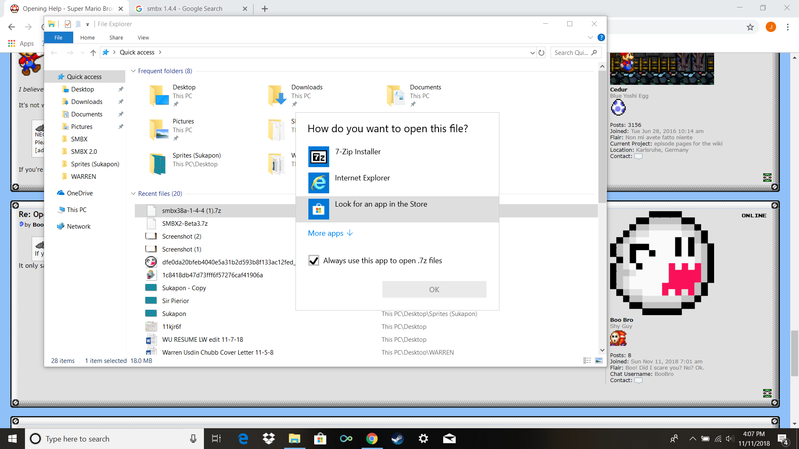Open the Share ribbon tab
The height and width of the screenshot is (449, 799).
click(116, 37)
